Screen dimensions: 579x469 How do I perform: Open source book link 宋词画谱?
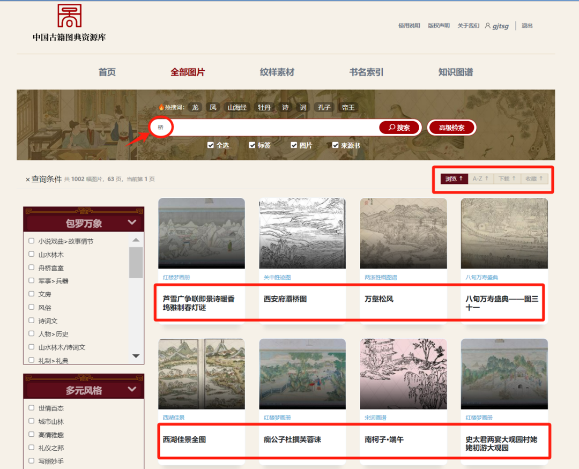(375, 418)
